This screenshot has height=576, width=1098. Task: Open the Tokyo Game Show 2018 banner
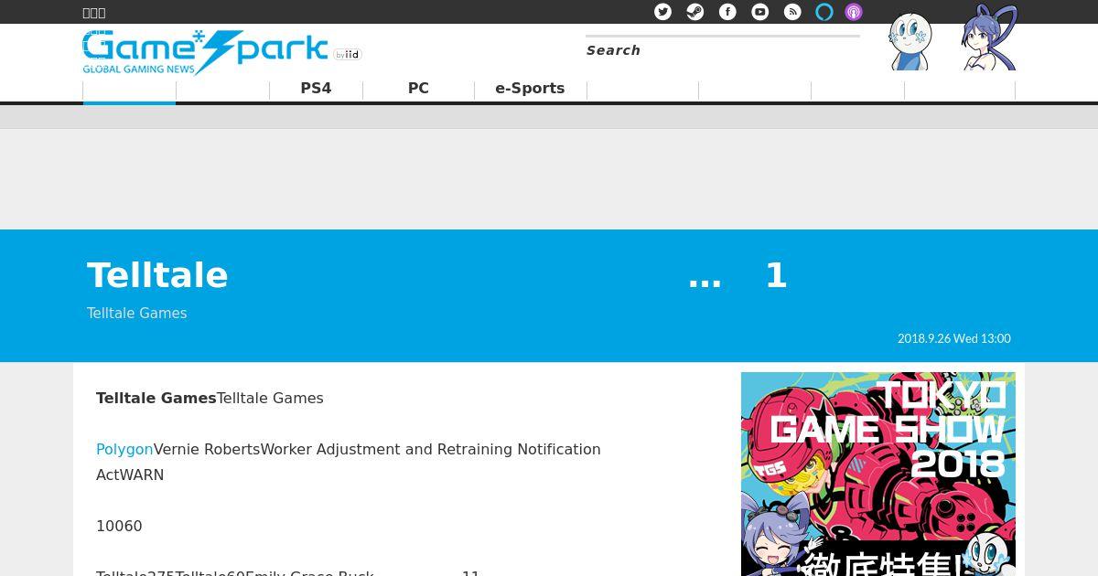click(878, 474)
